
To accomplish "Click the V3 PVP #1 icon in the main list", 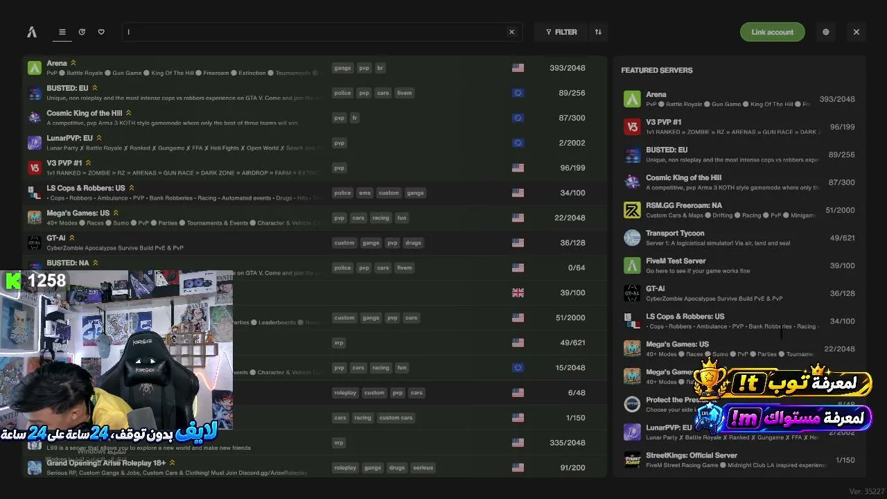I will point(35,168).
